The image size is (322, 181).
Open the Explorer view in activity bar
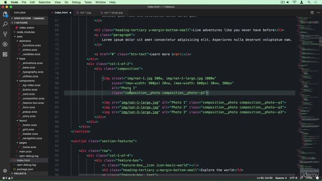click(x=5, y=15)
